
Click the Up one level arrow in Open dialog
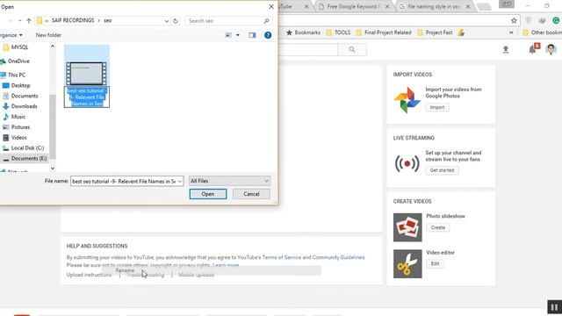click(29, 21)
